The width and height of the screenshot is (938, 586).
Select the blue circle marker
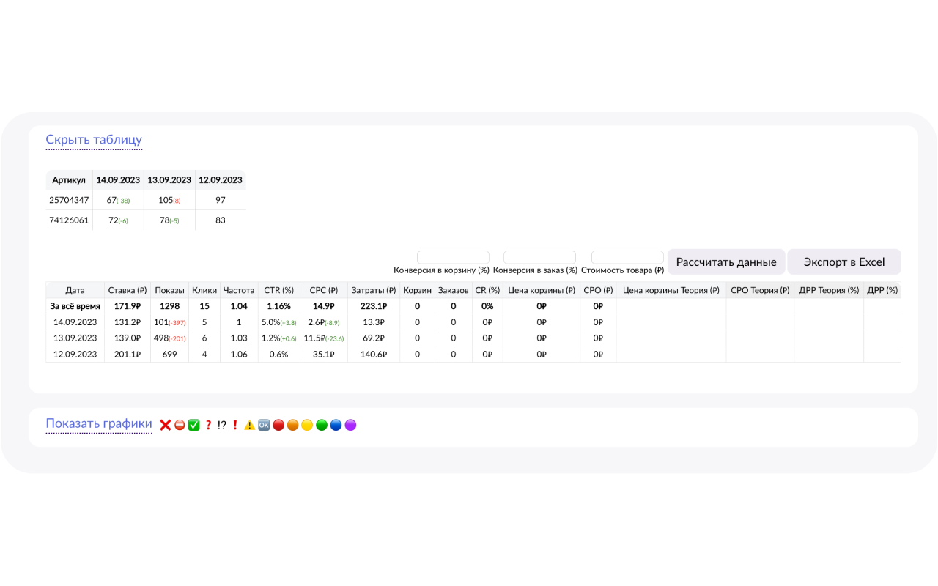pyautogui.click(x=336, y=425)
